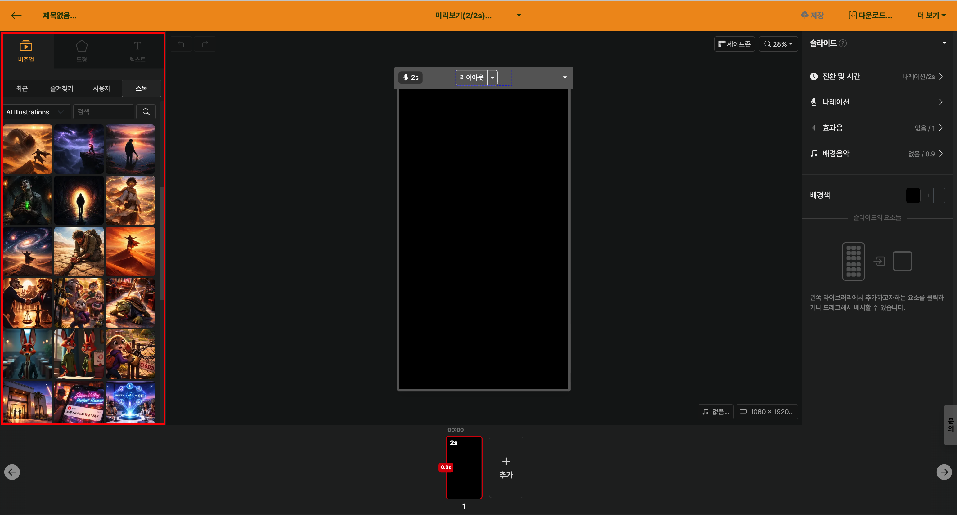
Task: Toggle the 세이프존 safe zone overlay
Action: click(734, 44)
